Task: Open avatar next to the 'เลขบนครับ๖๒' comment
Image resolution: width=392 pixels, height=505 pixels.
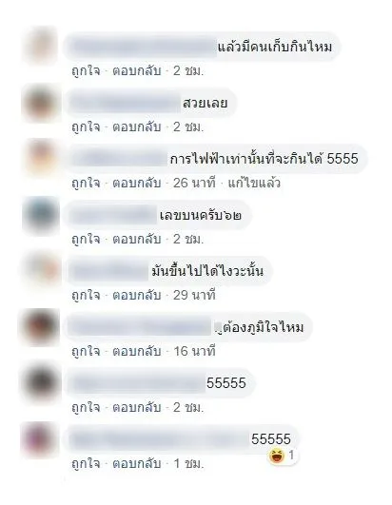Action: tap(40, 216)
